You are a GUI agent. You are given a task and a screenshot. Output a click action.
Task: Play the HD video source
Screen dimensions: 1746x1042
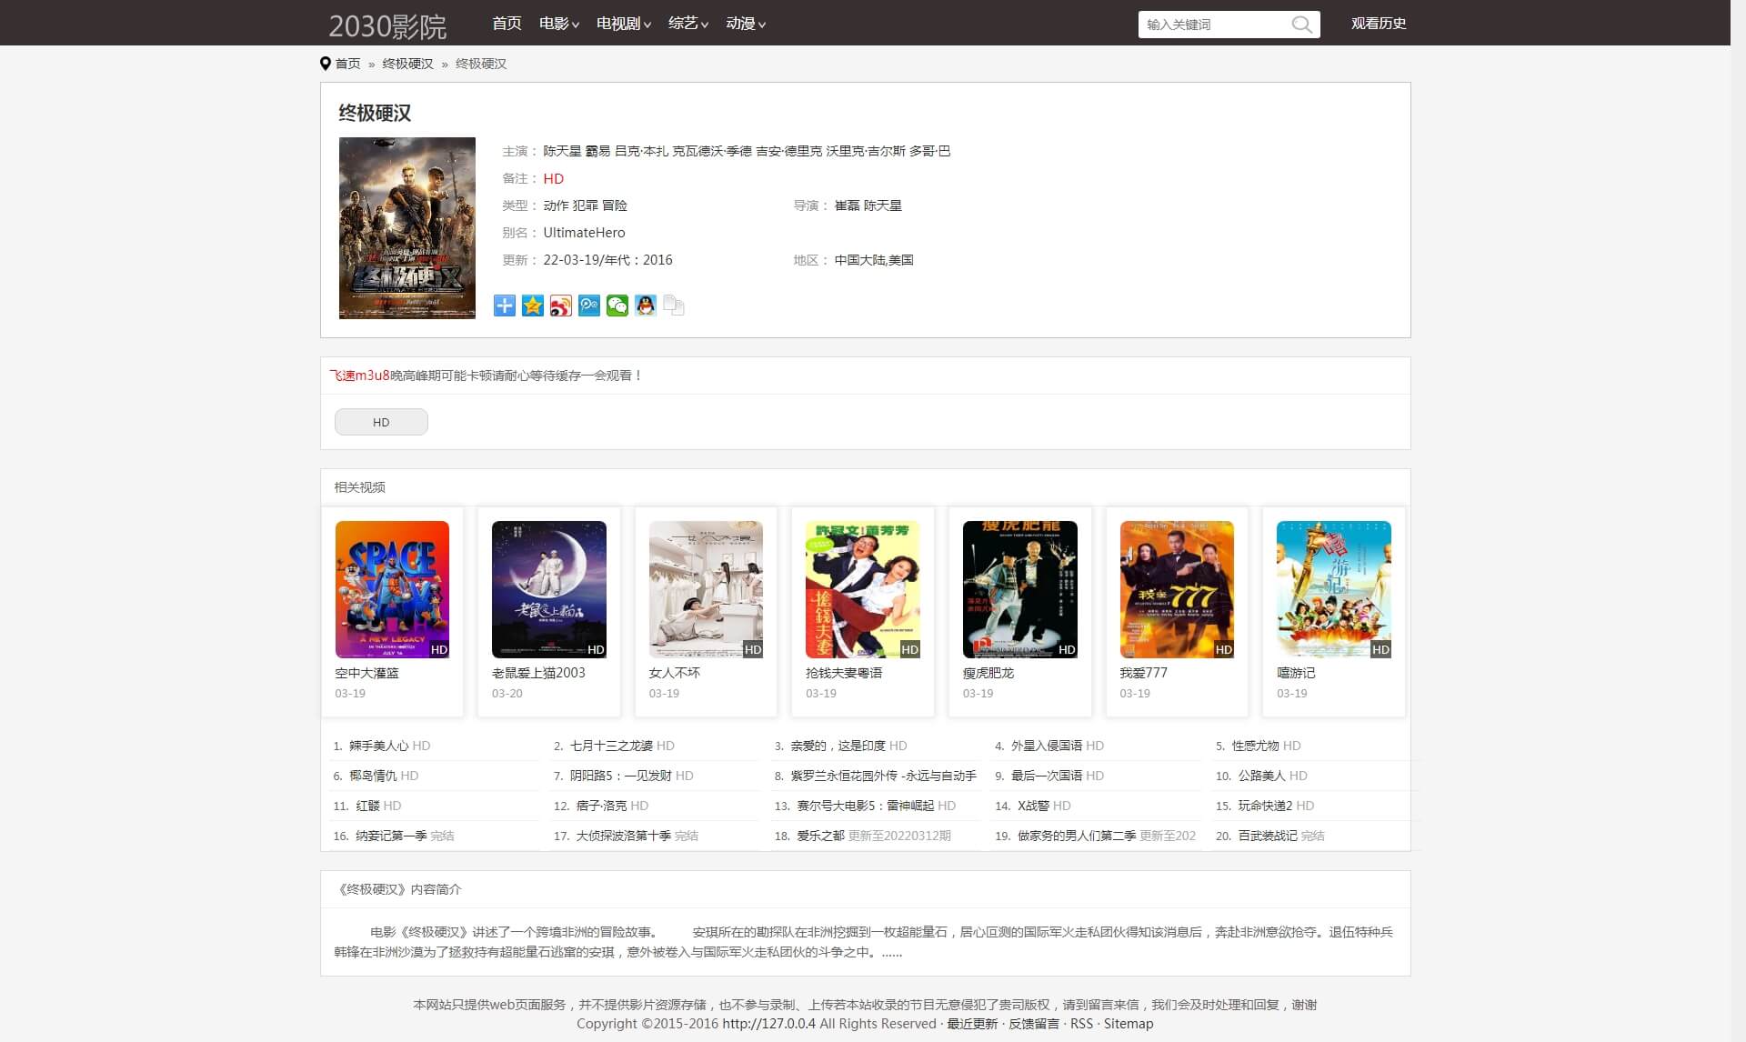tap(381, 421)
